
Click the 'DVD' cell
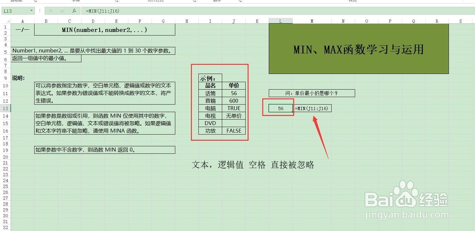[210, 123]
